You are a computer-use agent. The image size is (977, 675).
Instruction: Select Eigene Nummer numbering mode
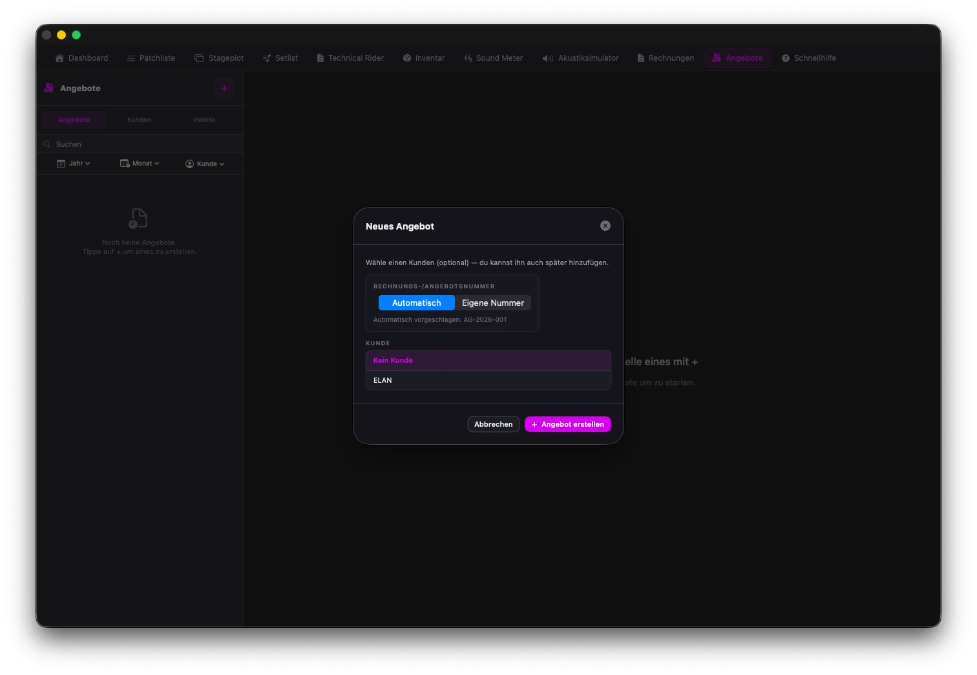click(x=493, y=303)
